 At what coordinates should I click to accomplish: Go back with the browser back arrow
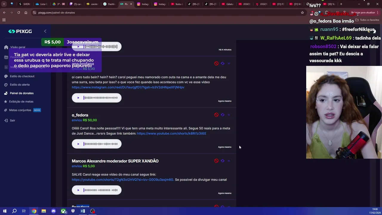4,13
